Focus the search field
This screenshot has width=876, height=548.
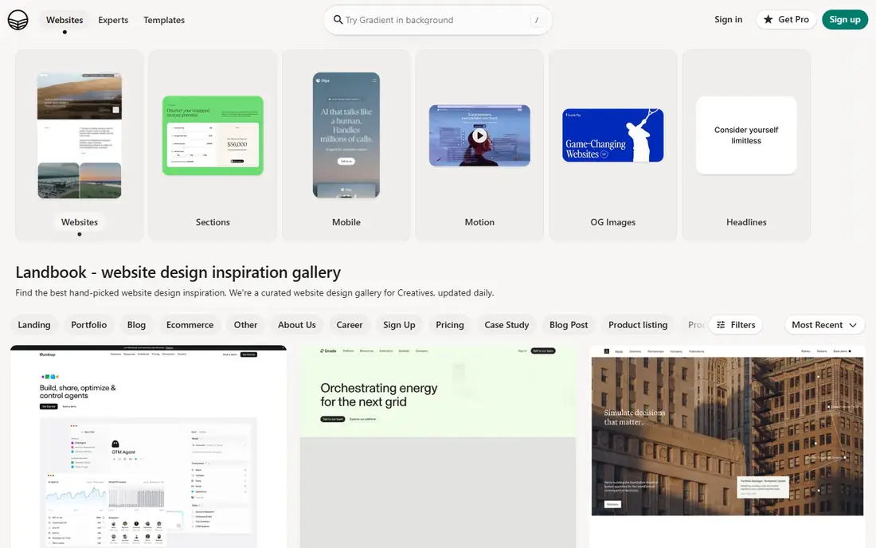pyautogui.click(x=437, y=20)
